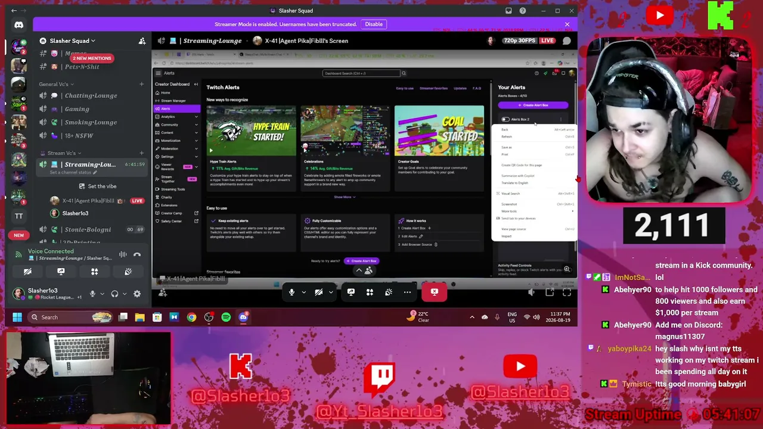Adjust stream volume speaker icon
The image size is (763, 429).
pyautogui.click(x=532, y=292)
